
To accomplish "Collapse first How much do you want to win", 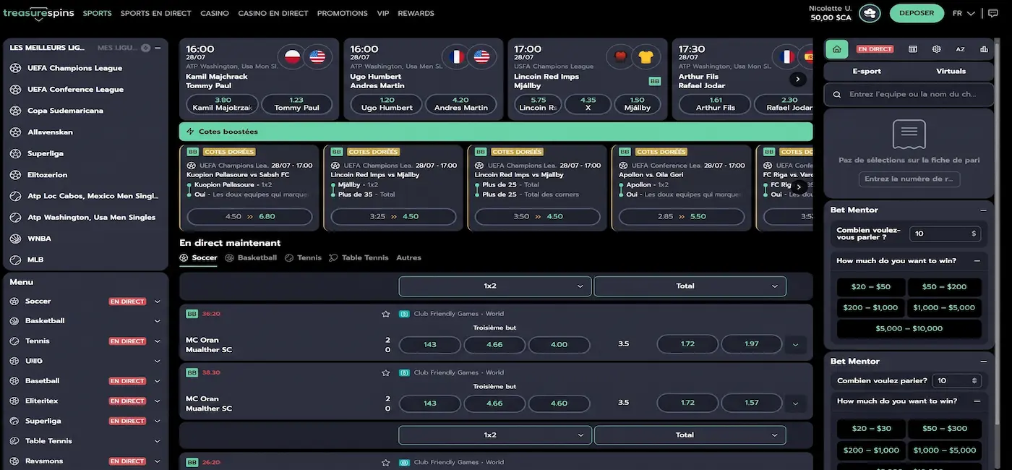I will (977, 261).
